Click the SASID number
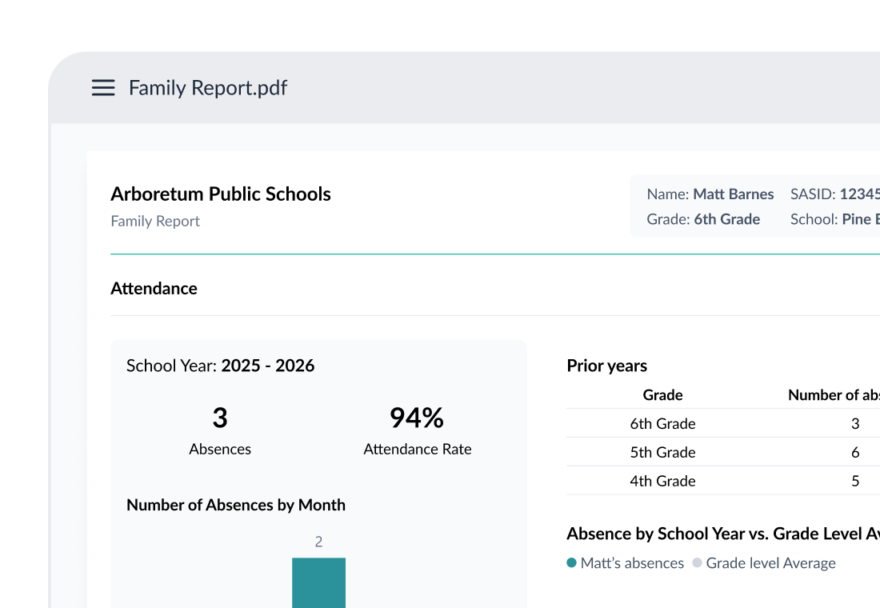This screenshot has width=880, height=608. 859,194
